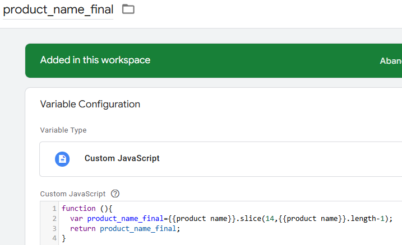Click the number 14 in the slice call

point(270,218)
